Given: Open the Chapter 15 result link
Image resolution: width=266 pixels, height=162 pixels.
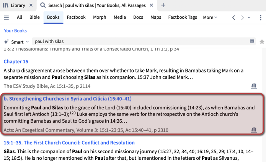Looking at the screenshot, I should (16, 62).
